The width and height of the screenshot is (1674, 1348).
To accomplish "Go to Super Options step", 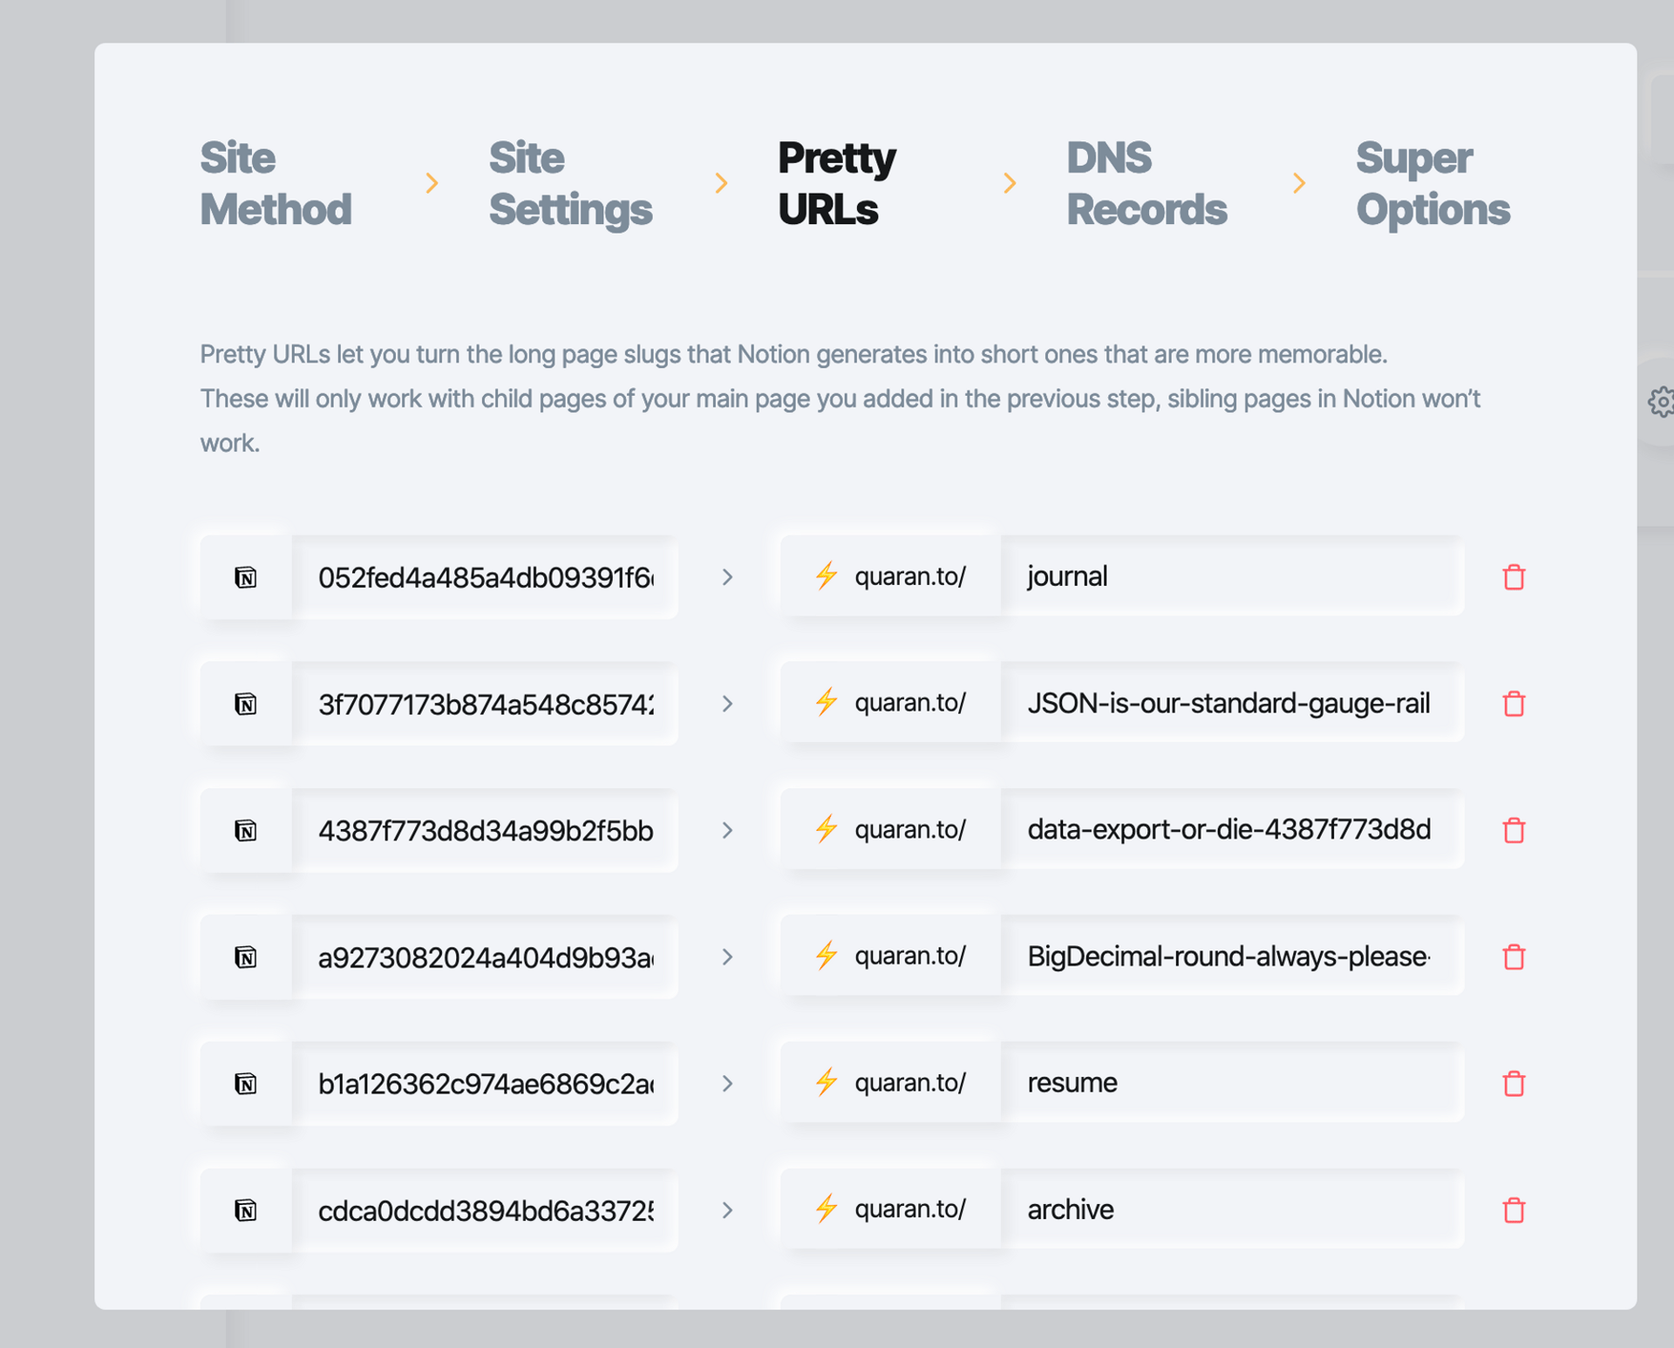I will tap(1432, 183).
